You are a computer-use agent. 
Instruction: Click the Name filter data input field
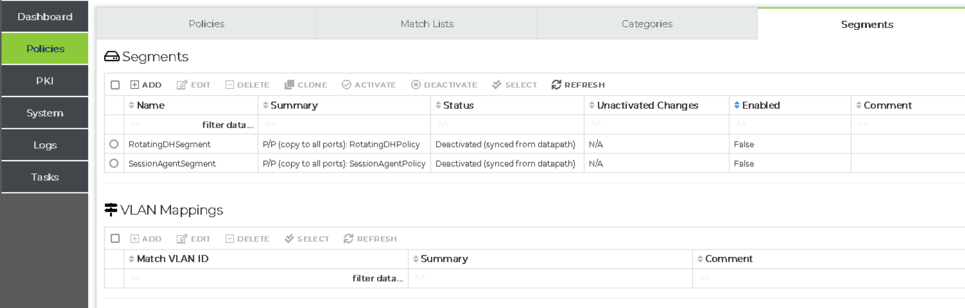[x=191, y=125]
